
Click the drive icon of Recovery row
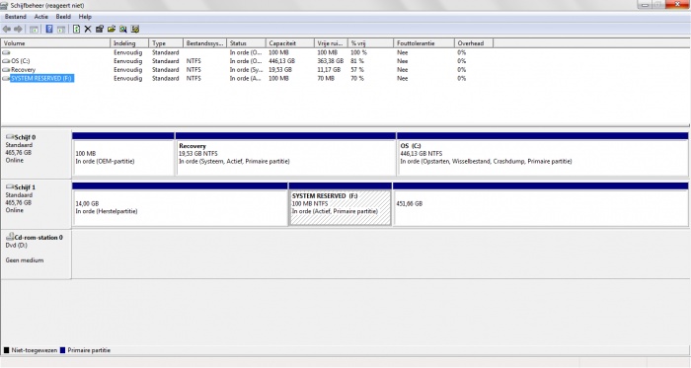tap(6, 70)
